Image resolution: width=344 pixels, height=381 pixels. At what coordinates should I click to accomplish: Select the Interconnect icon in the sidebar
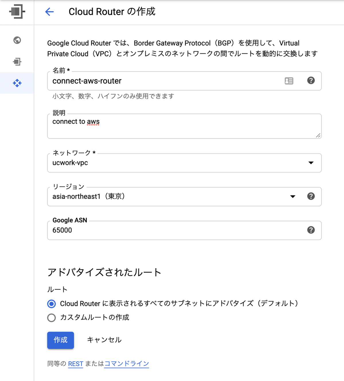click(17, 62)
